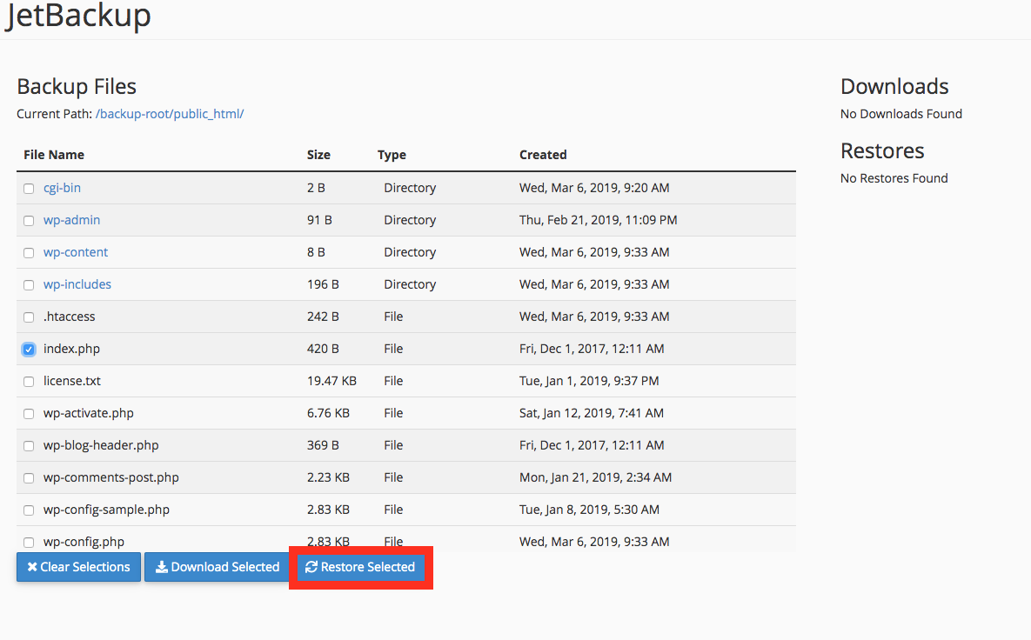Click the .htaccess file name
1031x640 pixels.
69,317
